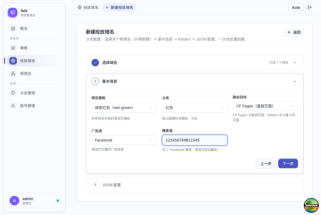The image size is (321, 215).
Task: Click the 所有域名共用的落地页模板 hint text
Action: 111,118
